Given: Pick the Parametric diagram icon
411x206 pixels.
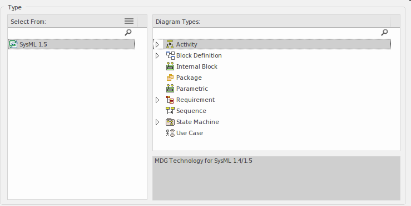Looking at the screenshot, I should click(x=170, y=89).
